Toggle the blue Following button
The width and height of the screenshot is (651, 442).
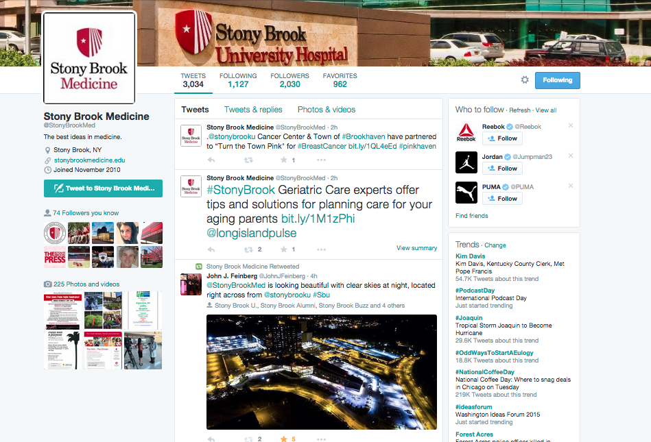click(x=557, y=80)
